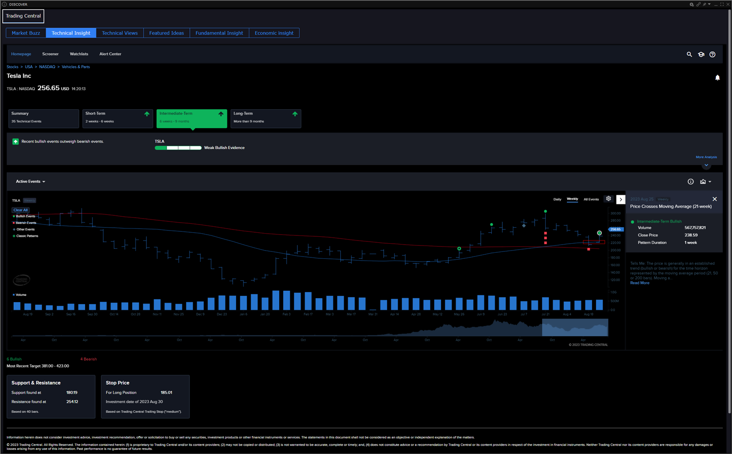Click the Read More link in the event details
The image size is (732, 454).
point(640,283)
